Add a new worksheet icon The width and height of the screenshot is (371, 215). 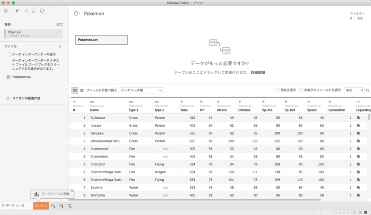(53, 206)
